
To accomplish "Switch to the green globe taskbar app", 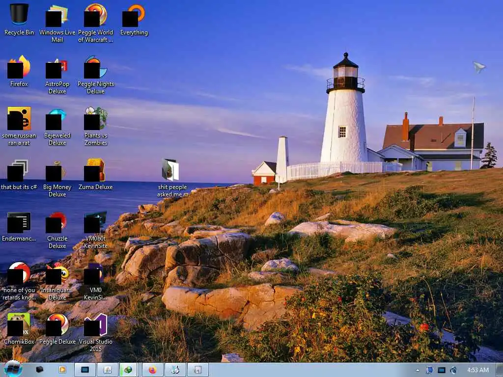I will click(128, 370).
